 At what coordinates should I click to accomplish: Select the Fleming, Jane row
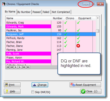pos(51,50)
